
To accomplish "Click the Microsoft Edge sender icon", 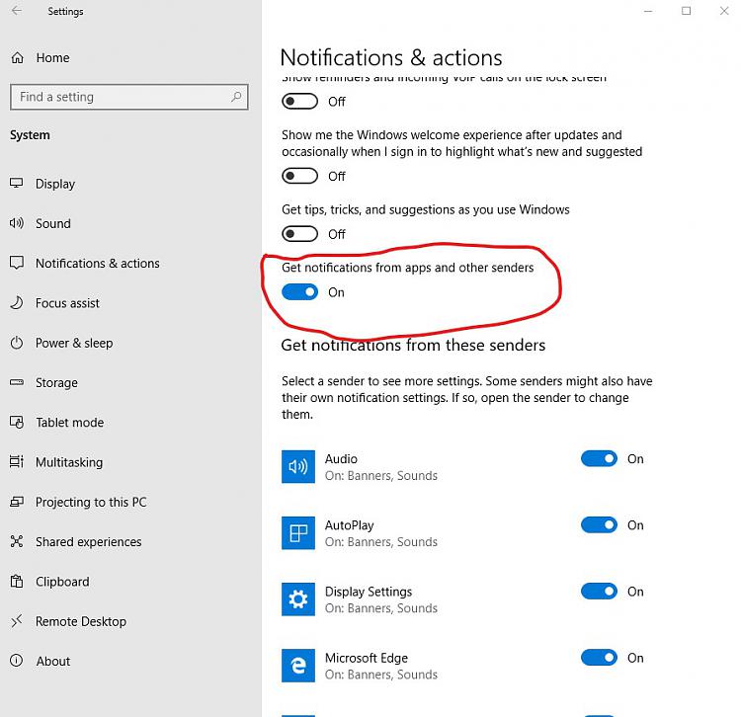I will tap(298, 666).
